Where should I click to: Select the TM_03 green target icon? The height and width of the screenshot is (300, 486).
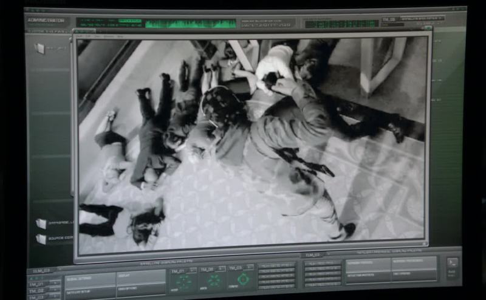pos(243,279)
